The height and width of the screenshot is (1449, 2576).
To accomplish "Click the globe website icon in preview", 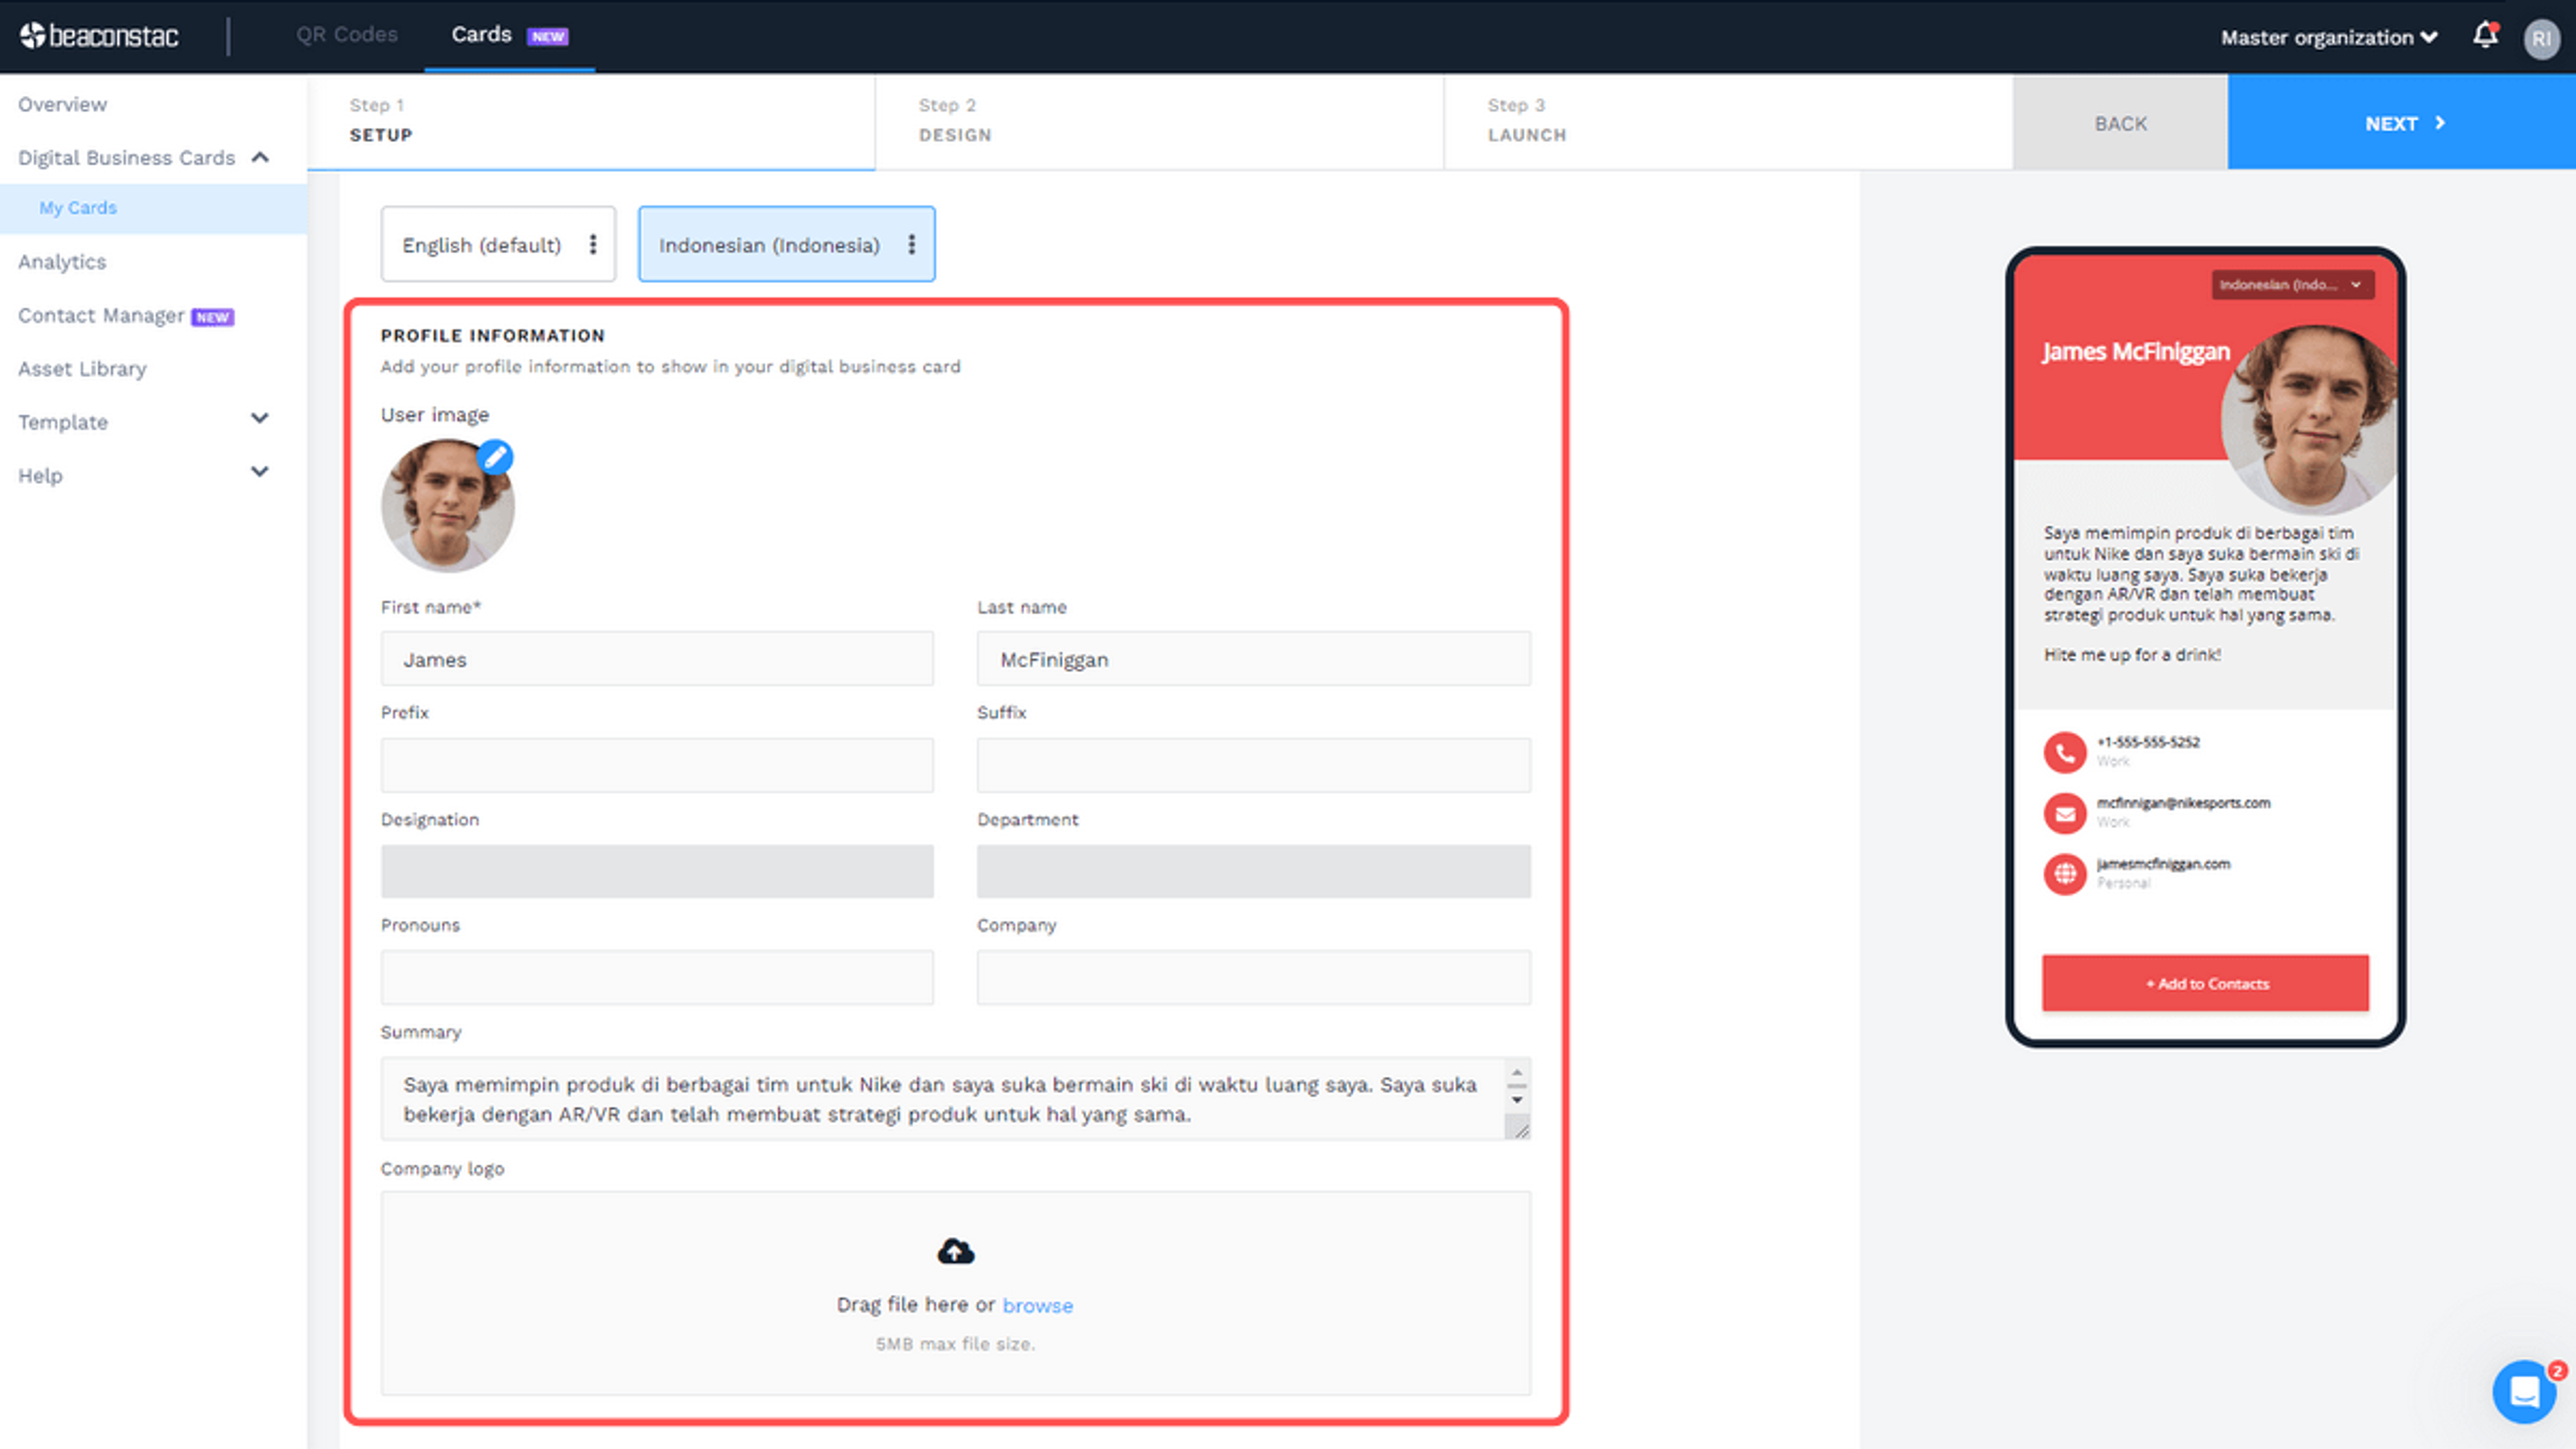I will pos(2064,874).
